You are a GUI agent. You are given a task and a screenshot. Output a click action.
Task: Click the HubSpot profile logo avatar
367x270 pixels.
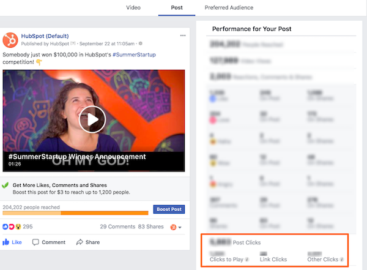click(x=10, y=40)
